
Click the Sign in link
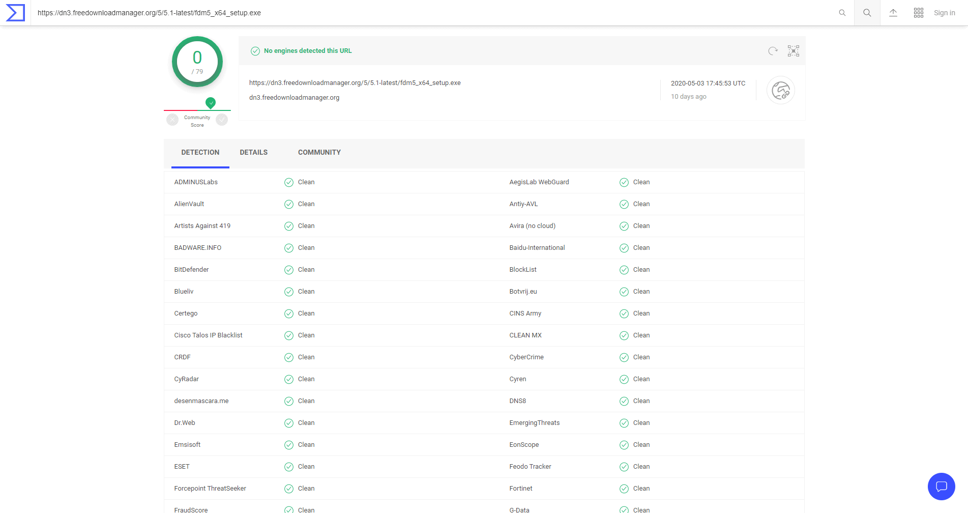click(x=944, y=13)
